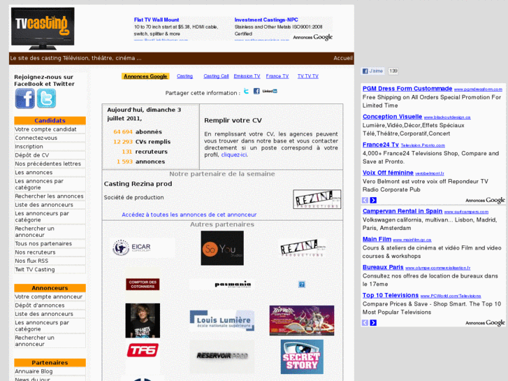This screenshot has width=508, height=381.
Task: Open Bureaux Paris ad link
Action: (x=383, y=267)
